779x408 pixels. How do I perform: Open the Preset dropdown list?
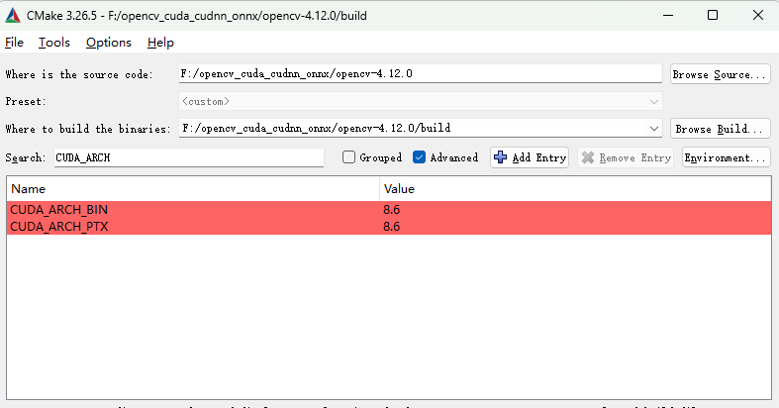coord(653,101)
